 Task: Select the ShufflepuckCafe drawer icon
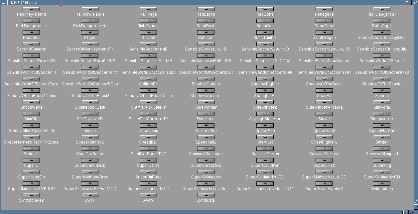pyautogui.click(x=89, y=102)
